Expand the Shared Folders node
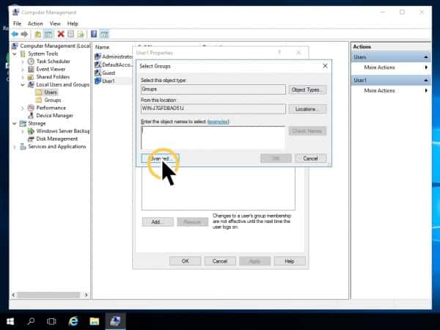The width and height of the screenshot is (440, 330). pyautogui.click(x=23, y=77)
